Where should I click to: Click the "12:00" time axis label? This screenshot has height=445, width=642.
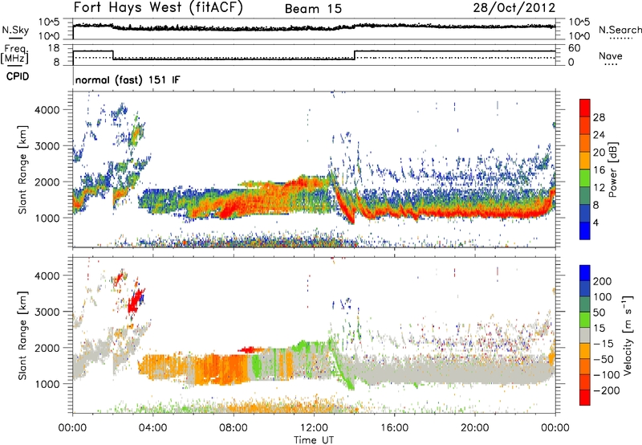click(314, 428)
